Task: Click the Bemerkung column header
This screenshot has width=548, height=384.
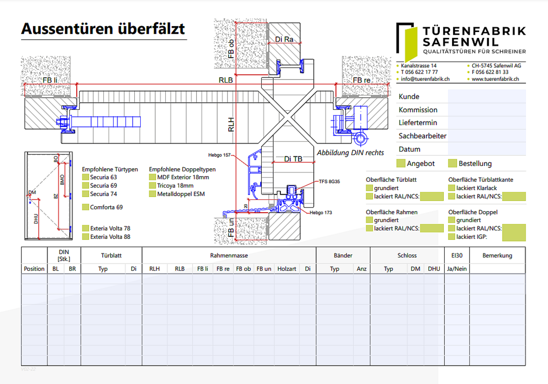Action: coord(497,256)
